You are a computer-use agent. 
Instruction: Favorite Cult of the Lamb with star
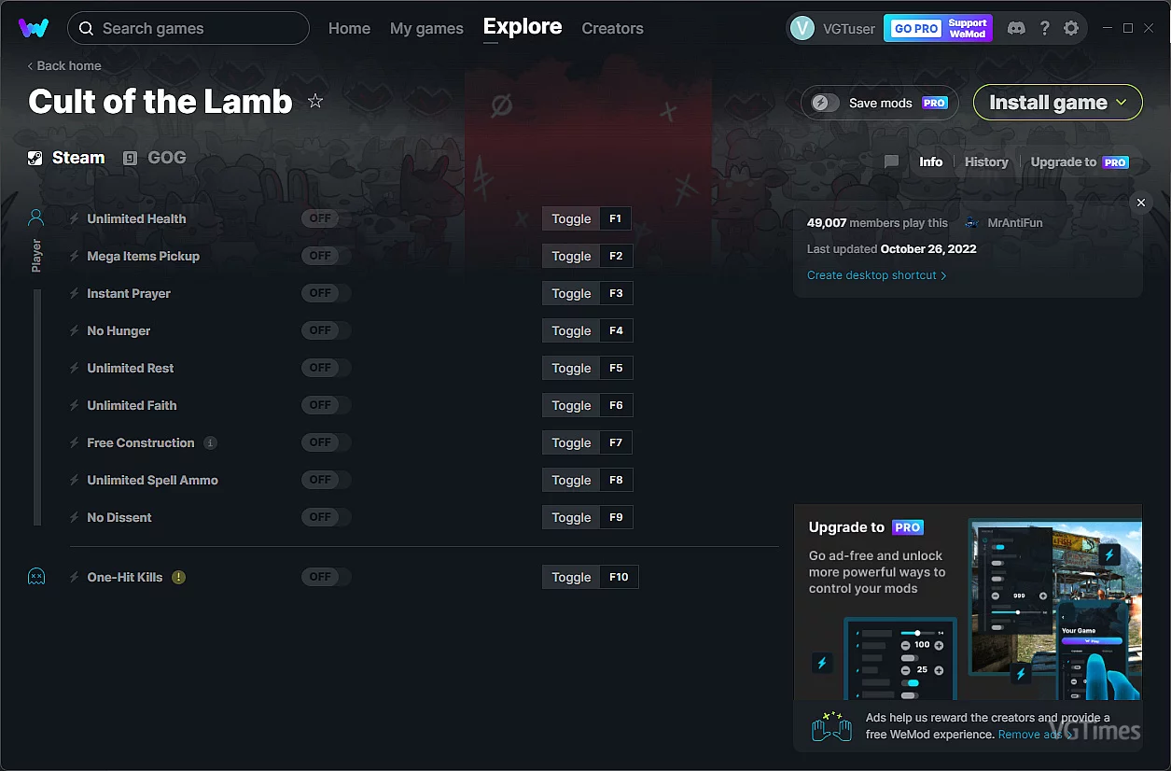[x=315, y=101]
